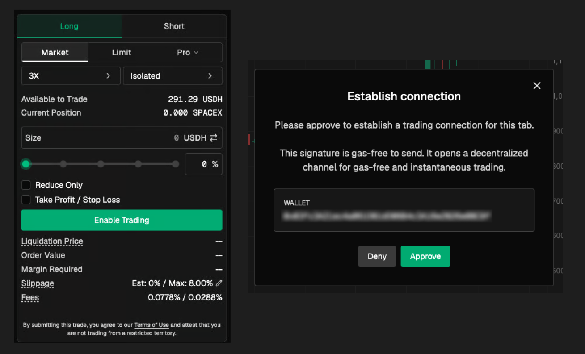This screenshot has height=354, width=585.
Task: Select the Long tab
Action: click(x=69, y=26)
